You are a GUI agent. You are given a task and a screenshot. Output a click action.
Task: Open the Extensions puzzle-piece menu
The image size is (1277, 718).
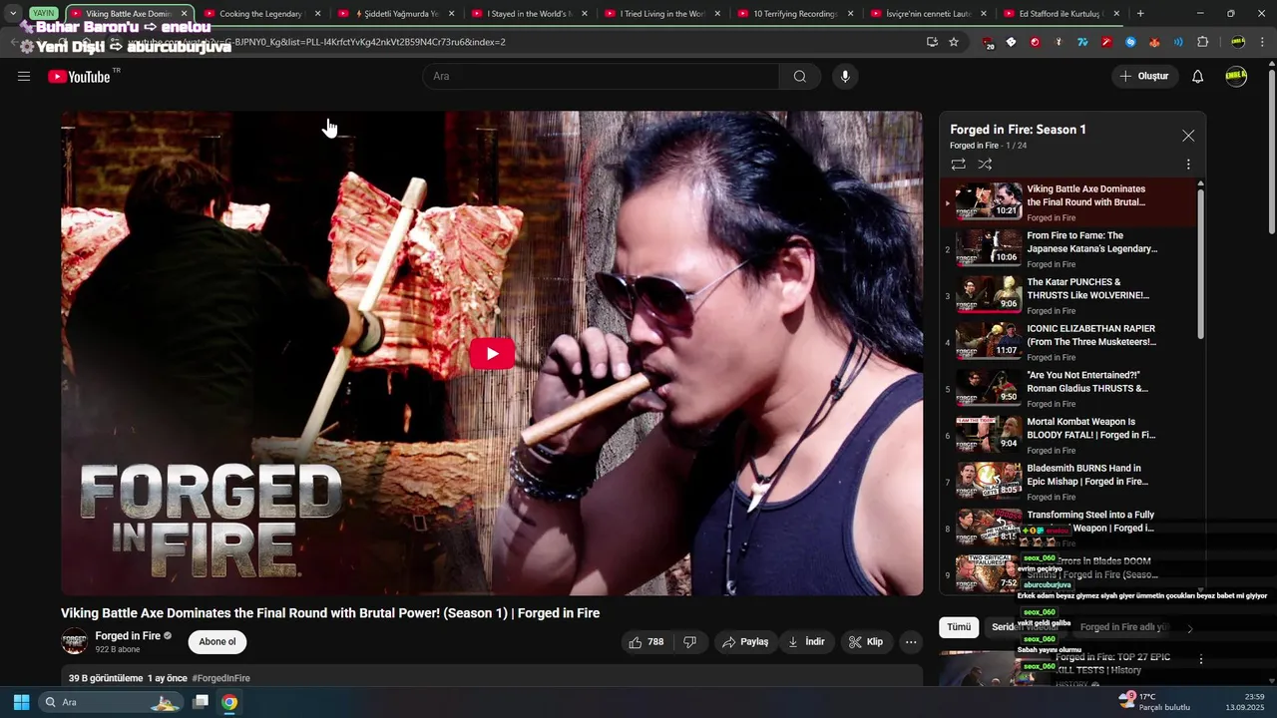[1202, 42]
